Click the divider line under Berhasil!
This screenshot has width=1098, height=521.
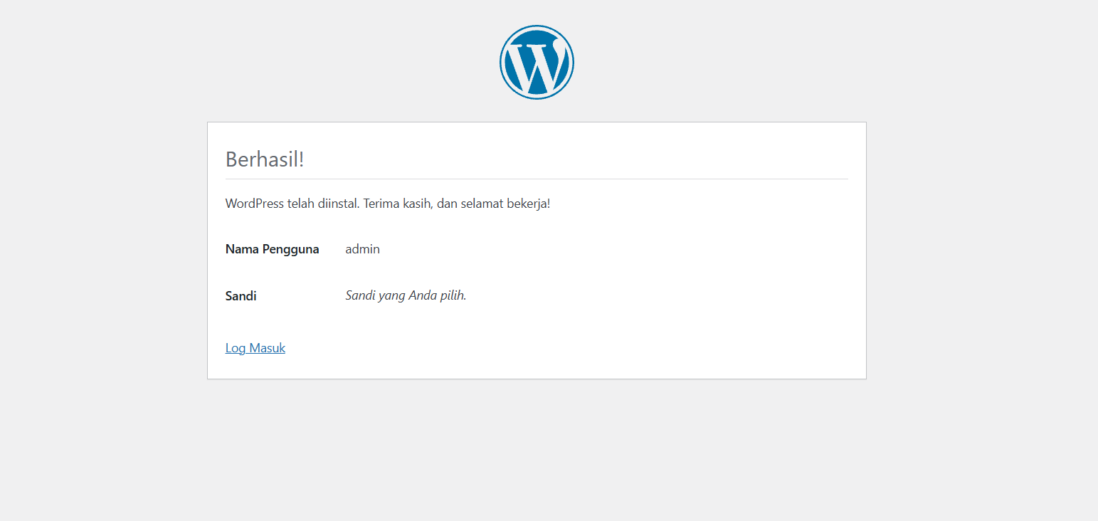coord(537,179)
